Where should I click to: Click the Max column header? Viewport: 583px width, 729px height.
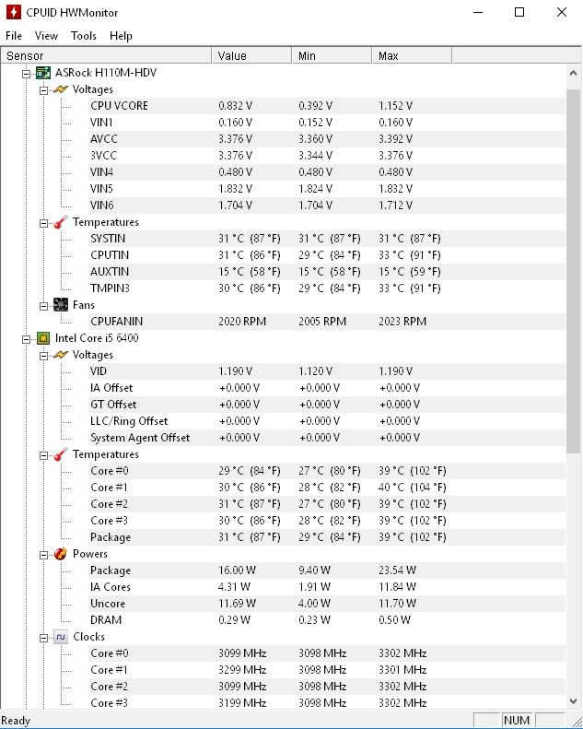point(412,56)
